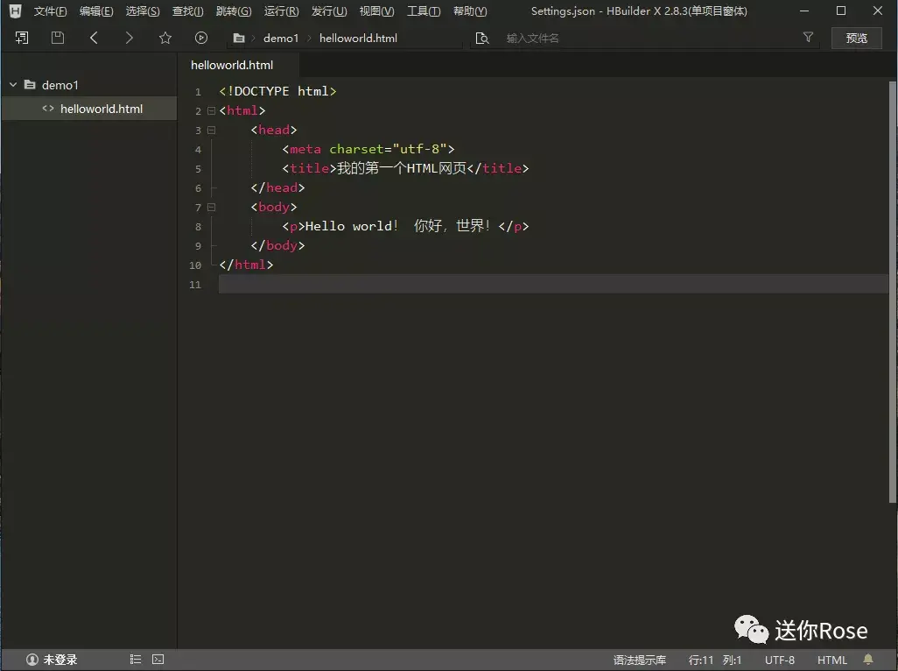Open the UTF-8 encoding selector
The width and height of the screenshot is (898, 671).
[779, 660]
